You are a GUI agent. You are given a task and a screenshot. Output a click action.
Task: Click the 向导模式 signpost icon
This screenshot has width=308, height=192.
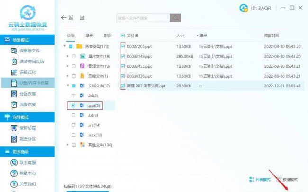tap(7, 117)
